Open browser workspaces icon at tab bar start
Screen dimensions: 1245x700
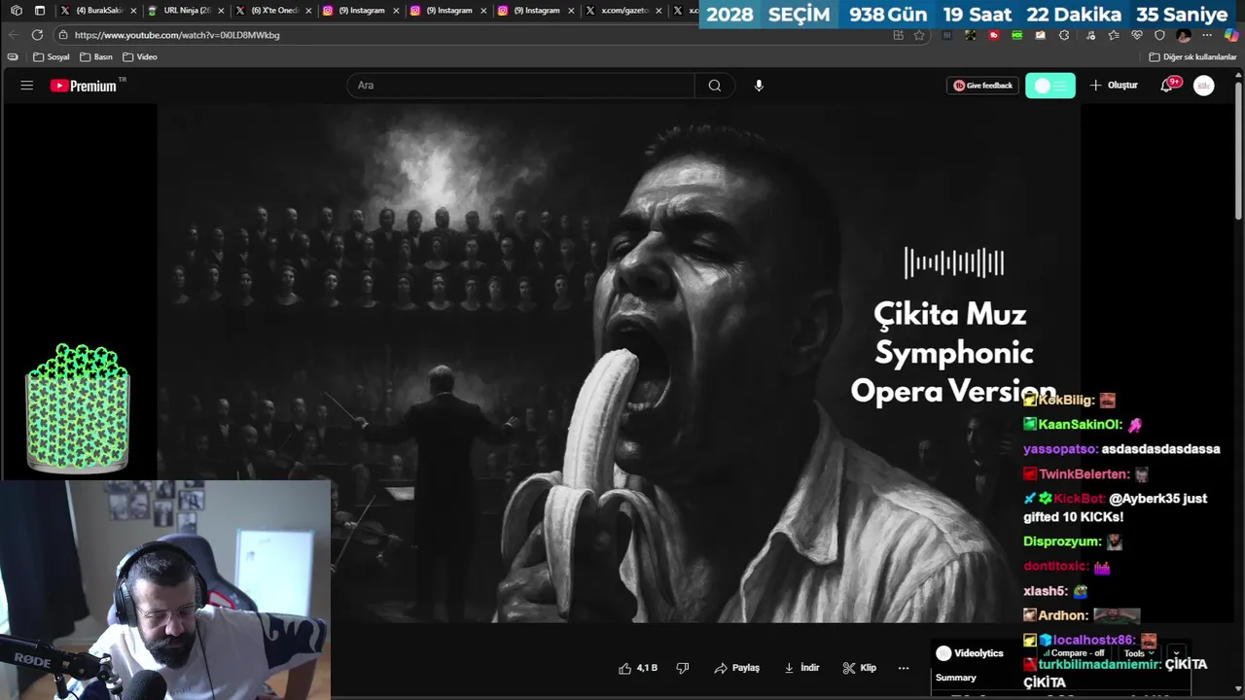16,11
